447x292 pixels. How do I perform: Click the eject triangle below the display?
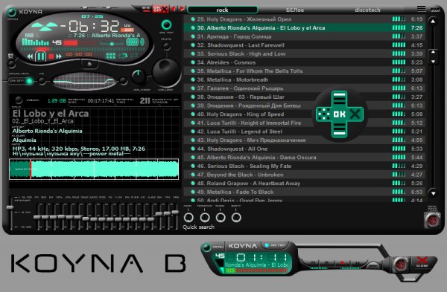89,64
